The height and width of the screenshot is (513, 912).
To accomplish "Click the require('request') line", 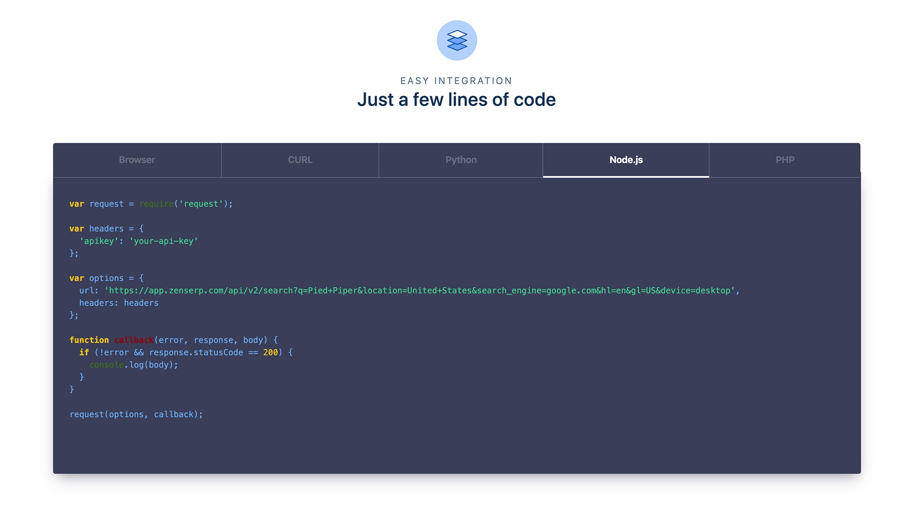I will point(151,204).
